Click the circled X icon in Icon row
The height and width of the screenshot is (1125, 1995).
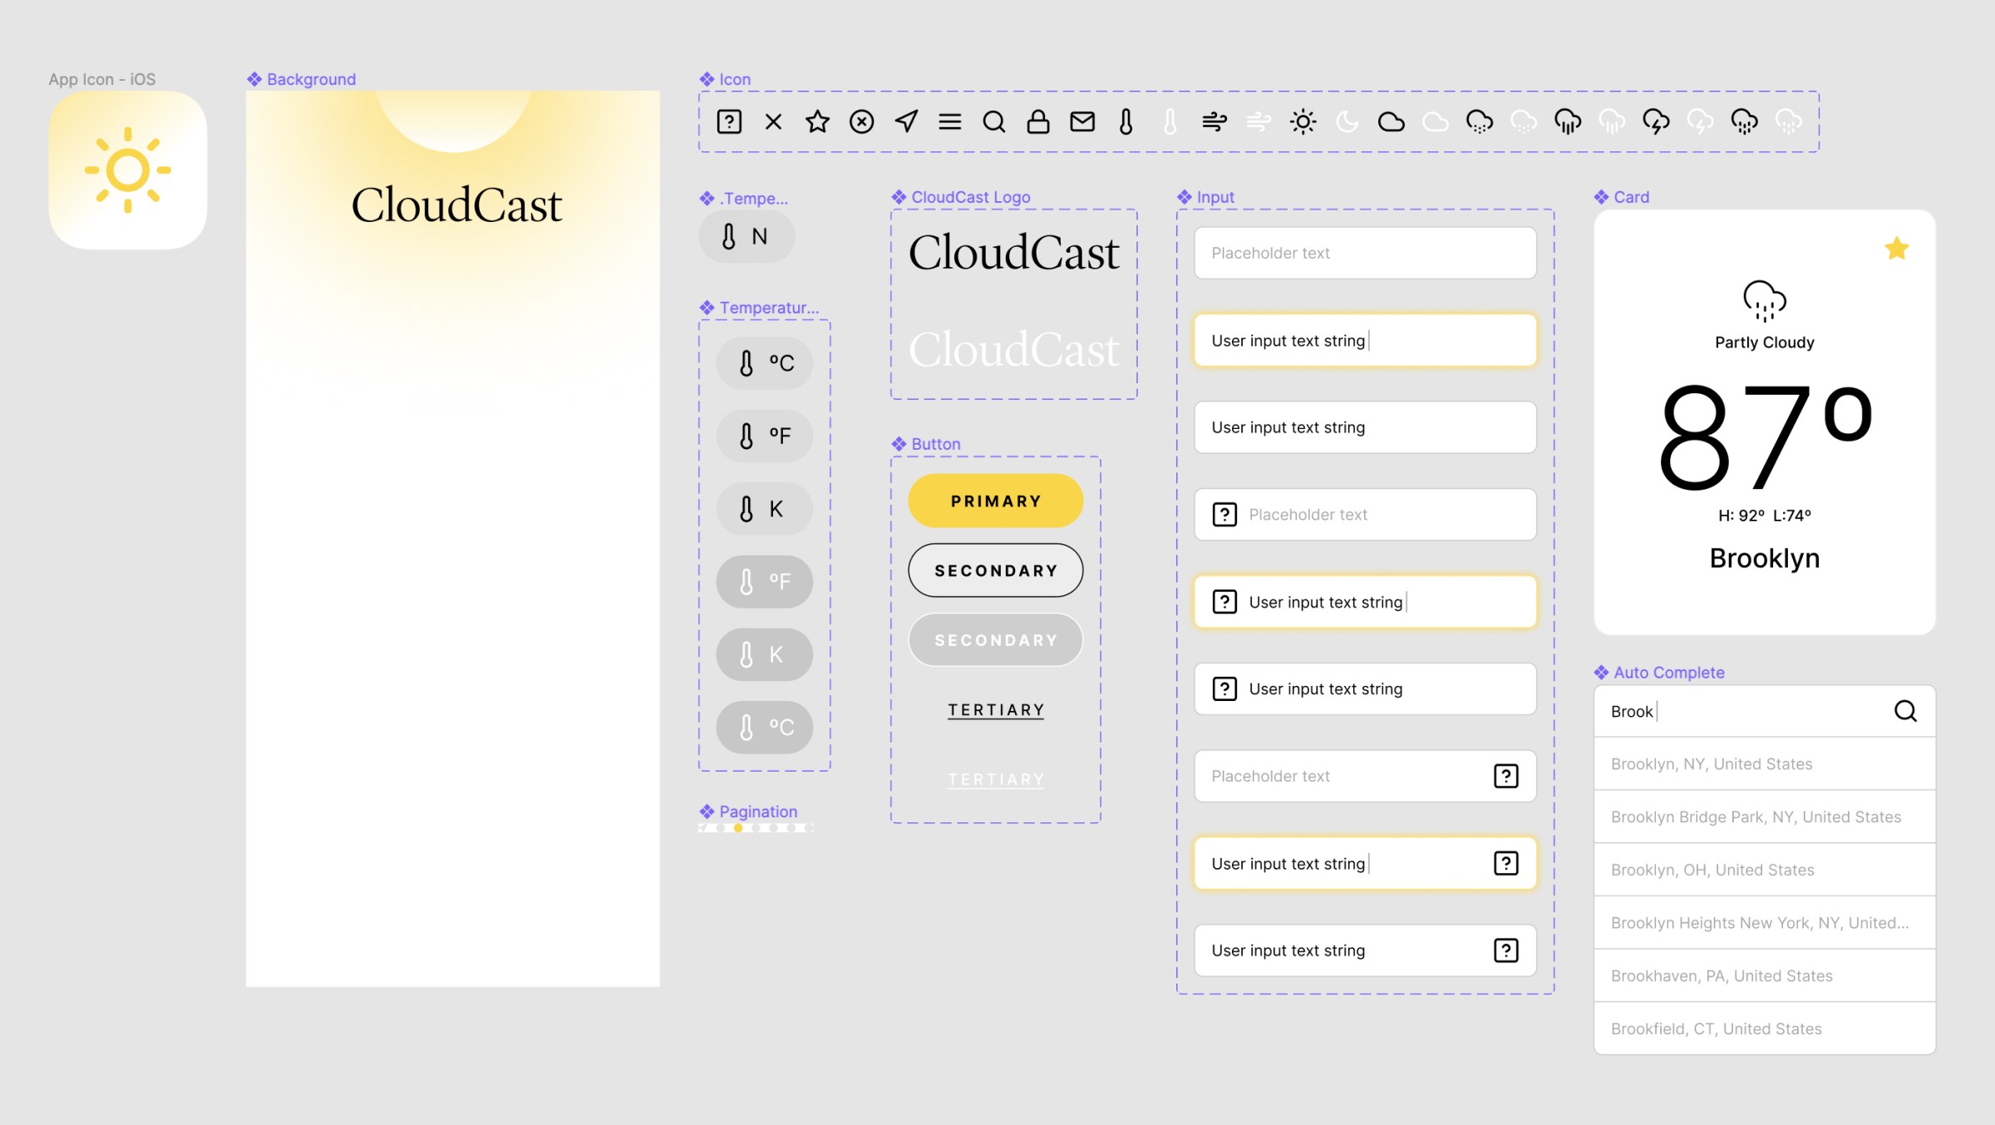click(x=862, y=122)
